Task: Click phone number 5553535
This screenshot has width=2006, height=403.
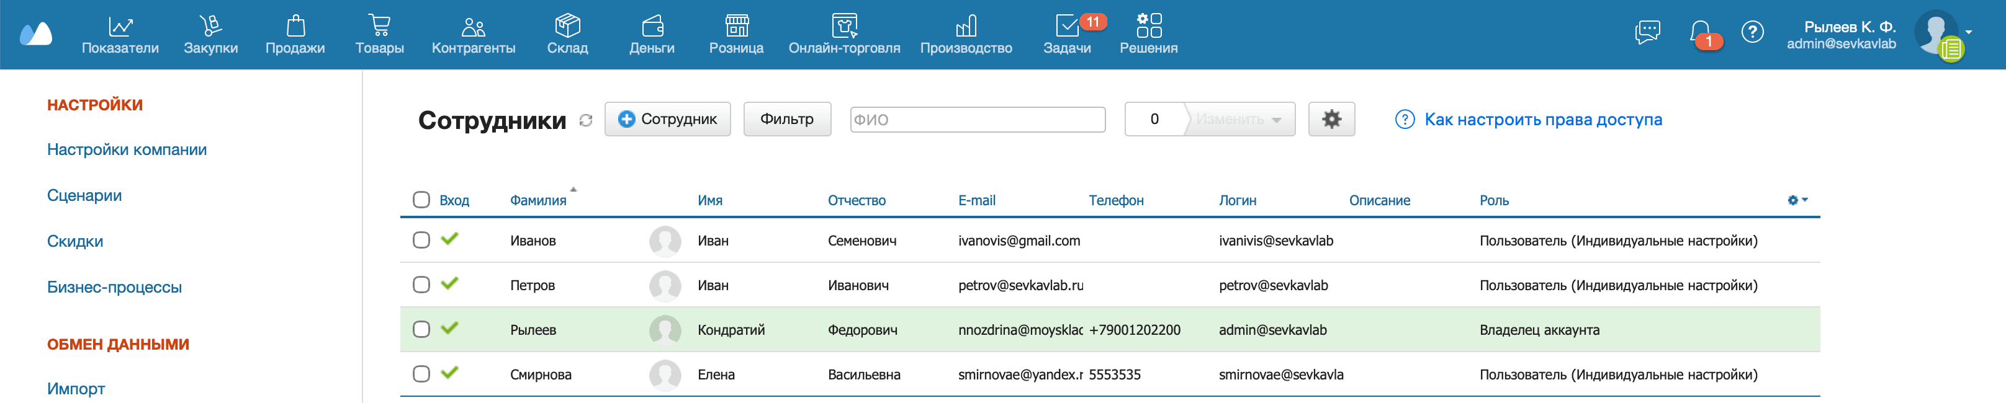Action: (x=1114, y=375)
